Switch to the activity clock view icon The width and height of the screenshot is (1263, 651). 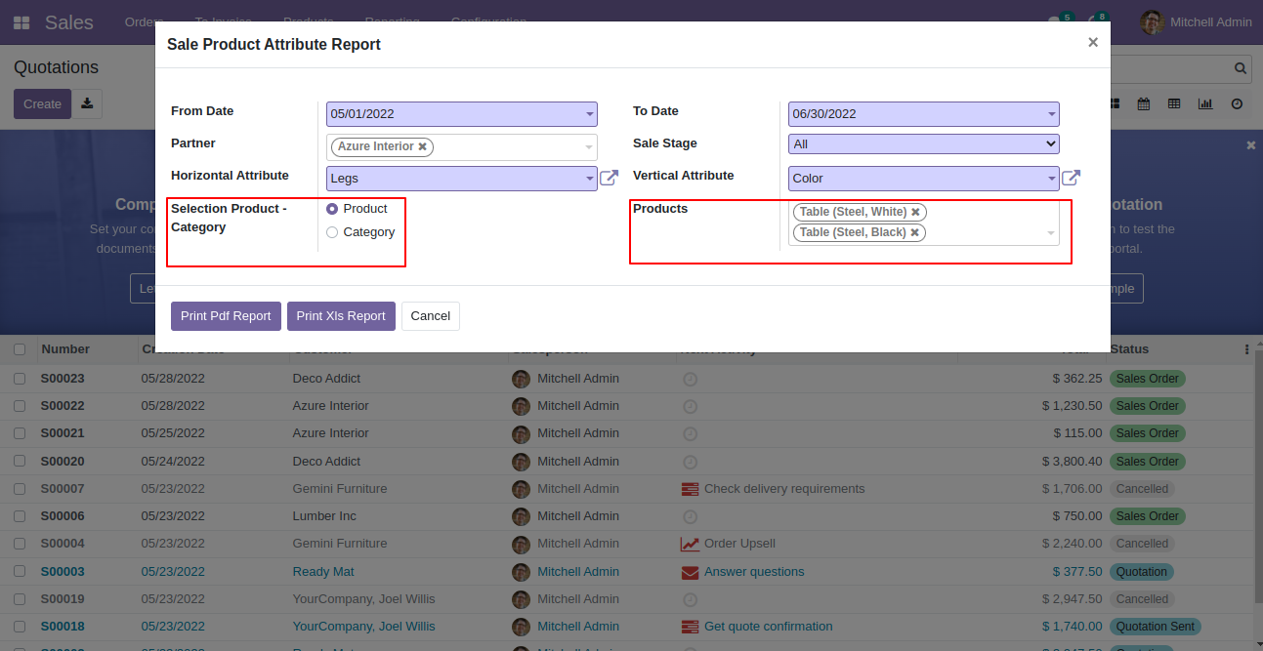(x=1237, y=103)
